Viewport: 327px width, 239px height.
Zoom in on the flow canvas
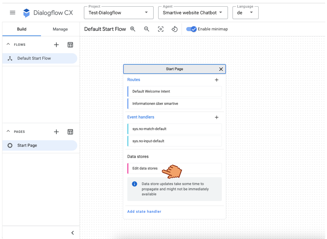click(133, 29)
